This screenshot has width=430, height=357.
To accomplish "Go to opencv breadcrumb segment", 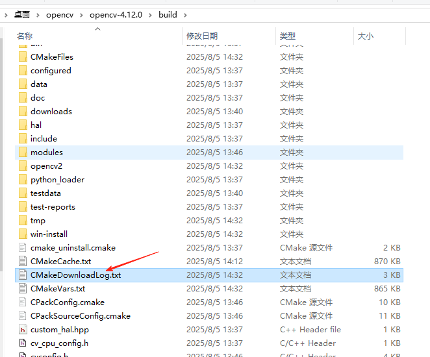I will (60, 15).
